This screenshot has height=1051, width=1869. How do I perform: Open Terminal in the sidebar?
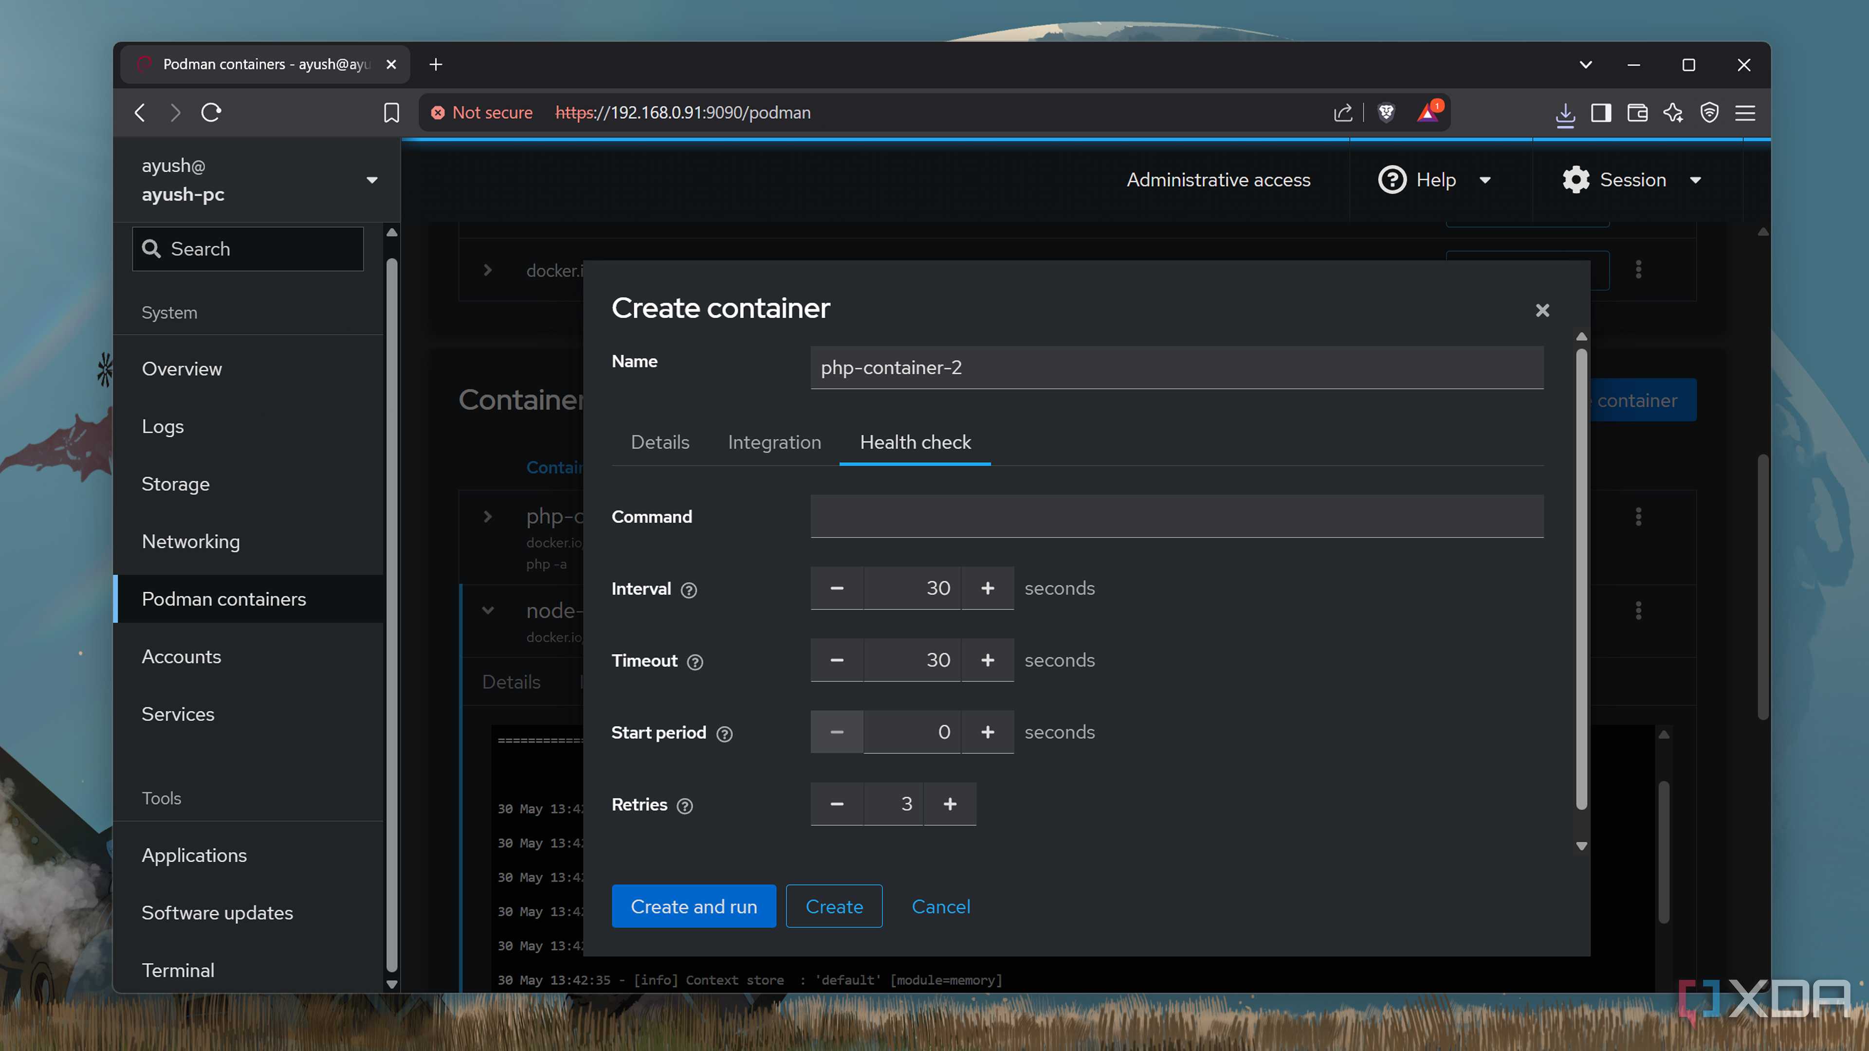[249, 971]
